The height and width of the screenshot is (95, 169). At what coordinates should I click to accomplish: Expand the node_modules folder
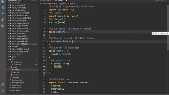click(x=8, y=54)
